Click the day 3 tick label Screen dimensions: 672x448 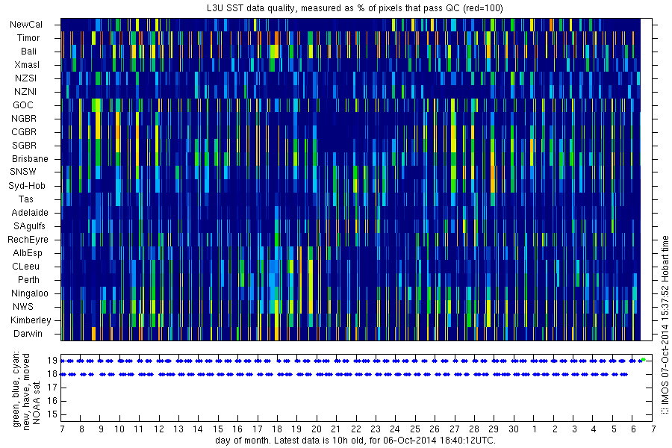[574, 429]
